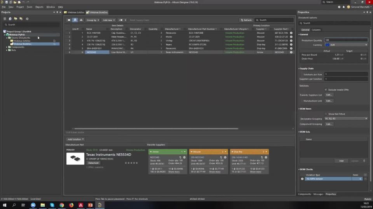
Task: Open PowerPoint from the taskbar
Action: tap(90, 205)
